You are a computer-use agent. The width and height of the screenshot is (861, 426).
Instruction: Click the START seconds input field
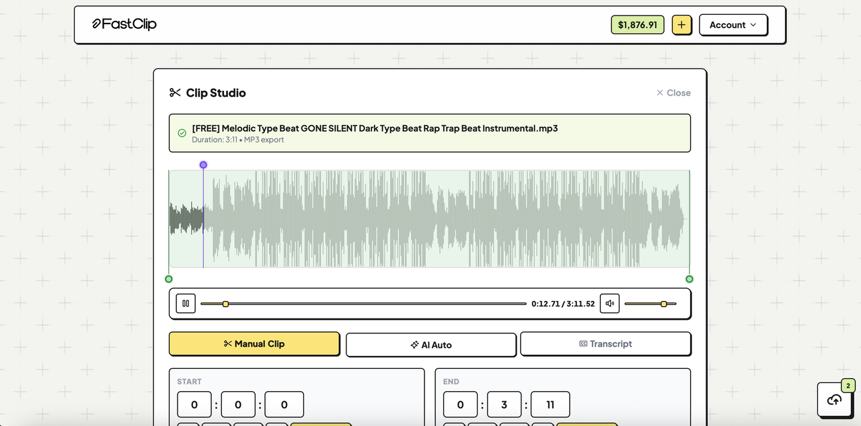coord(284,404)
